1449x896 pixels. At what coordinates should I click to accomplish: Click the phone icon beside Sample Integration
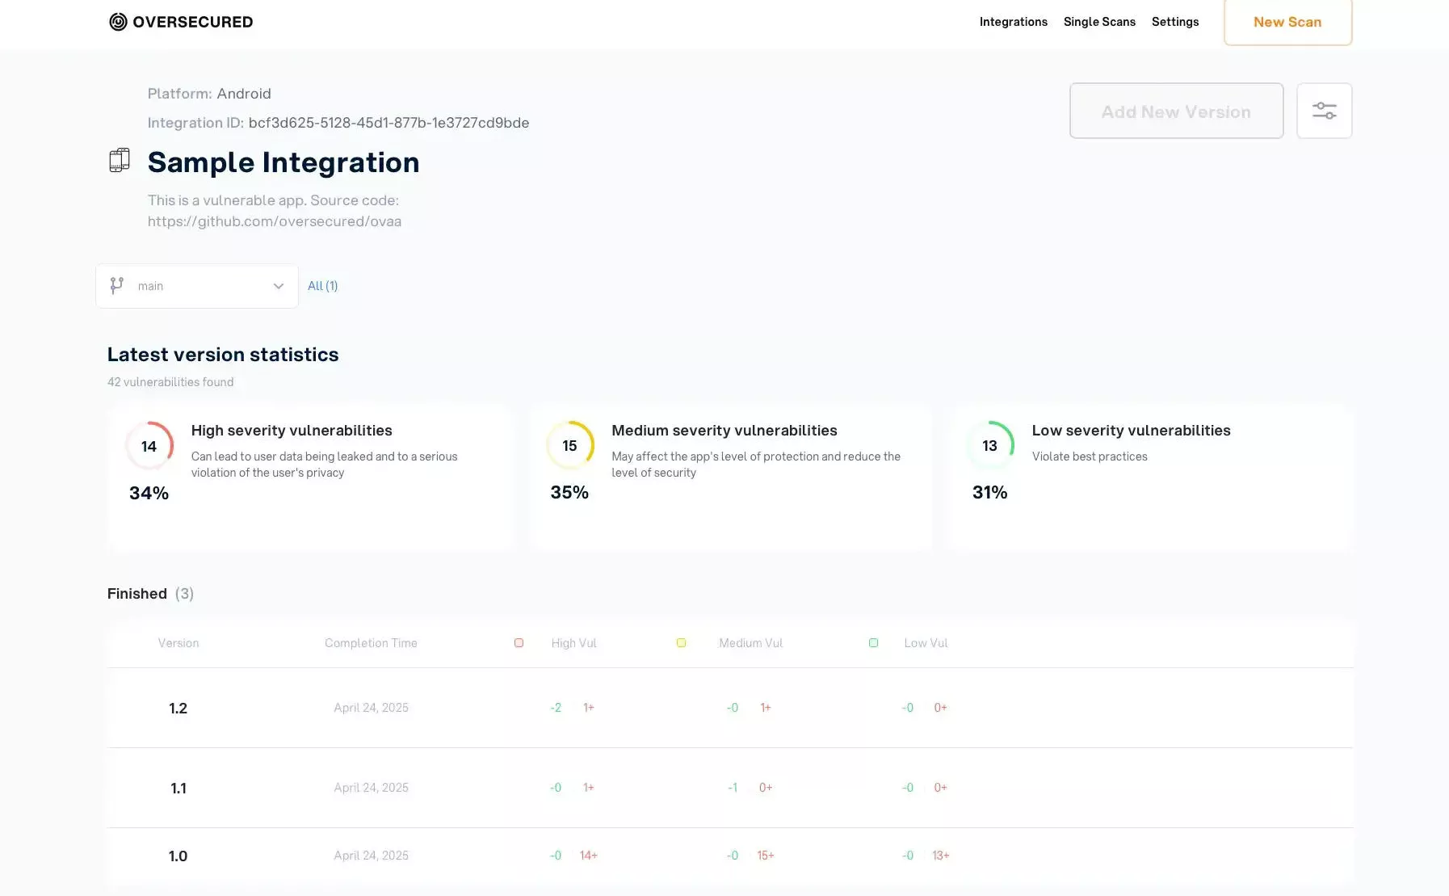click(x=119, y=159)
